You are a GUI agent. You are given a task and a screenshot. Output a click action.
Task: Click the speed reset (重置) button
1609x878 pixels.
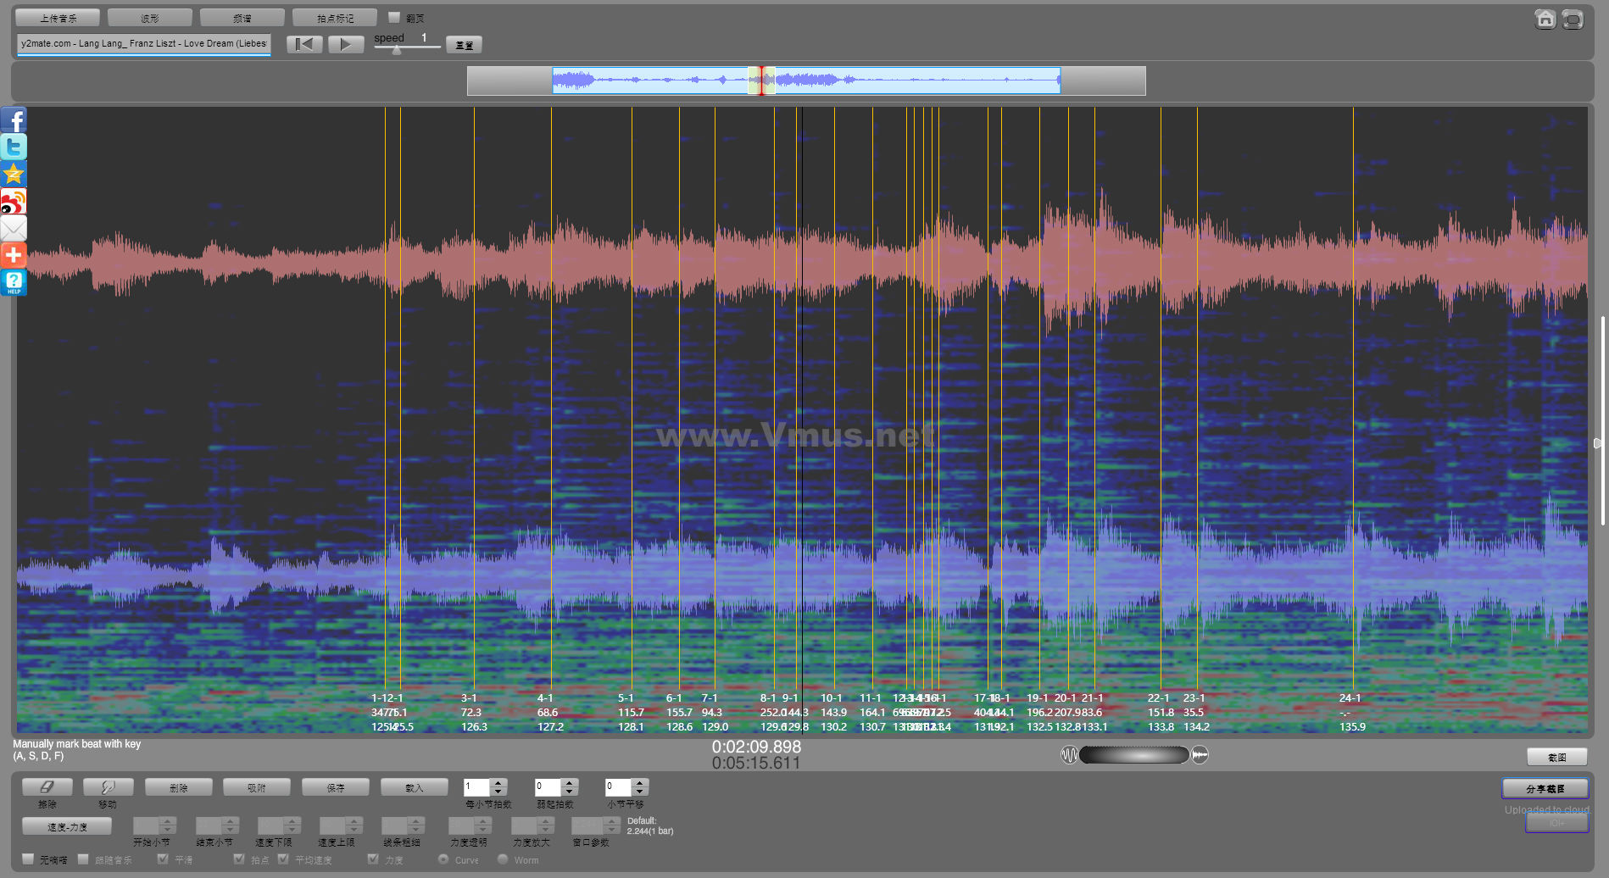(464, 45)
